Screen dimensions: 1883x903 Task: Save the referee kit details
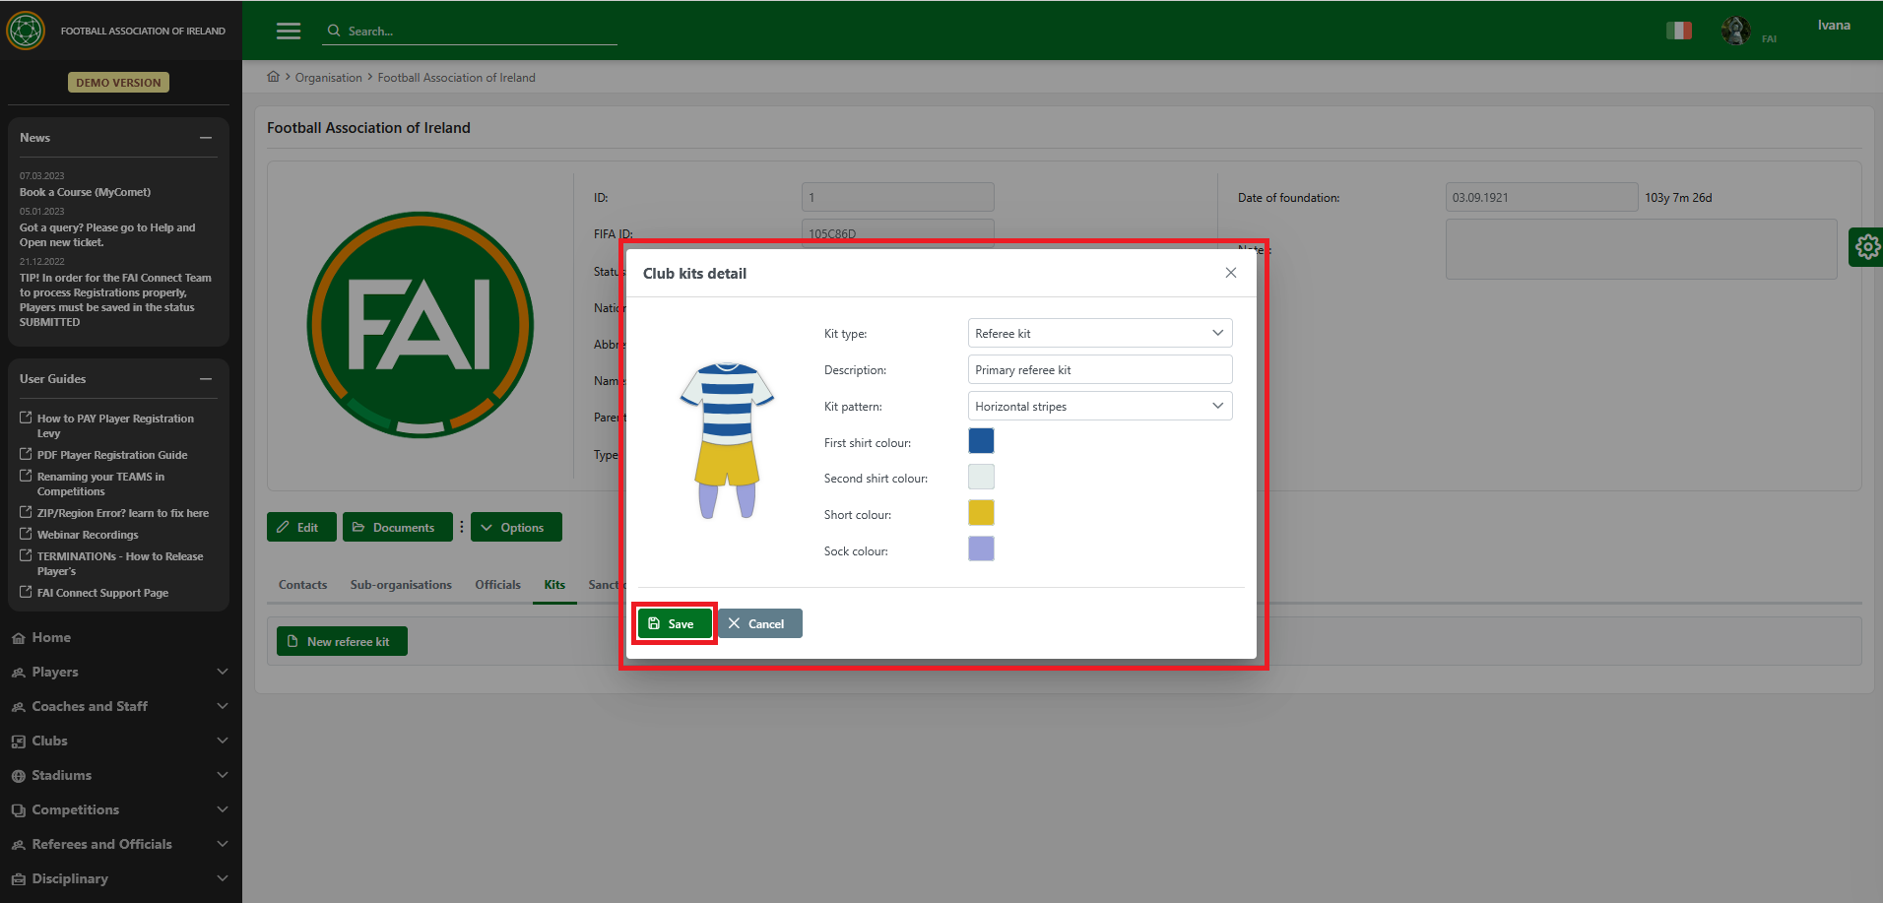click(x=674, y=624)
